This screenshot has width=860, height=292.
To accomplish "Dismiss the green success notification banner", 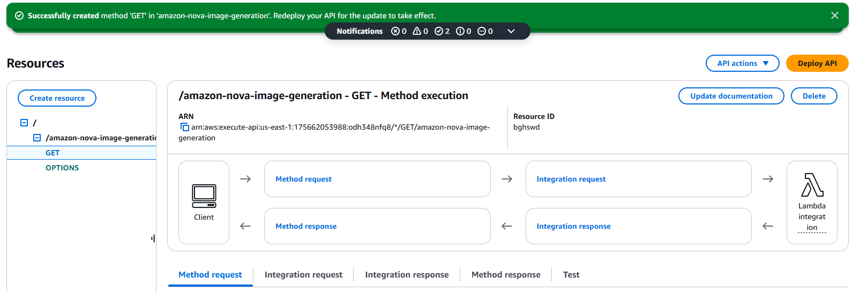I will tap(834, 16).
